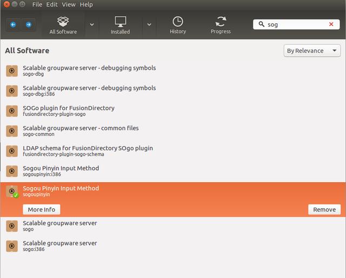Select 'Scalable groupware server - common files' entry
The width and height of the screenshot is (346, 278).
(x=173, y=131)
